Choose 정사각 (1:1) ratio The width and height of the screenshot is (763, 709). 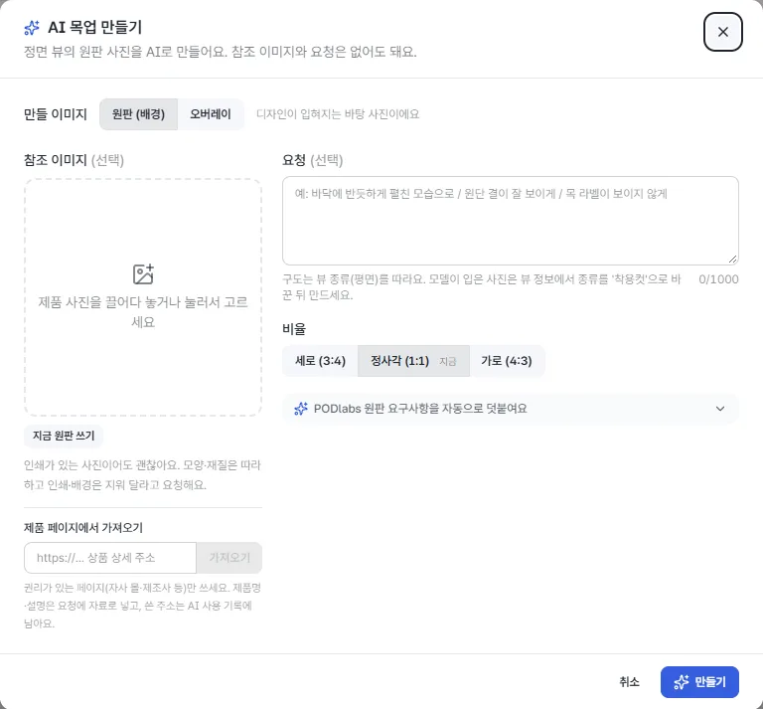(x=413, y=361)
